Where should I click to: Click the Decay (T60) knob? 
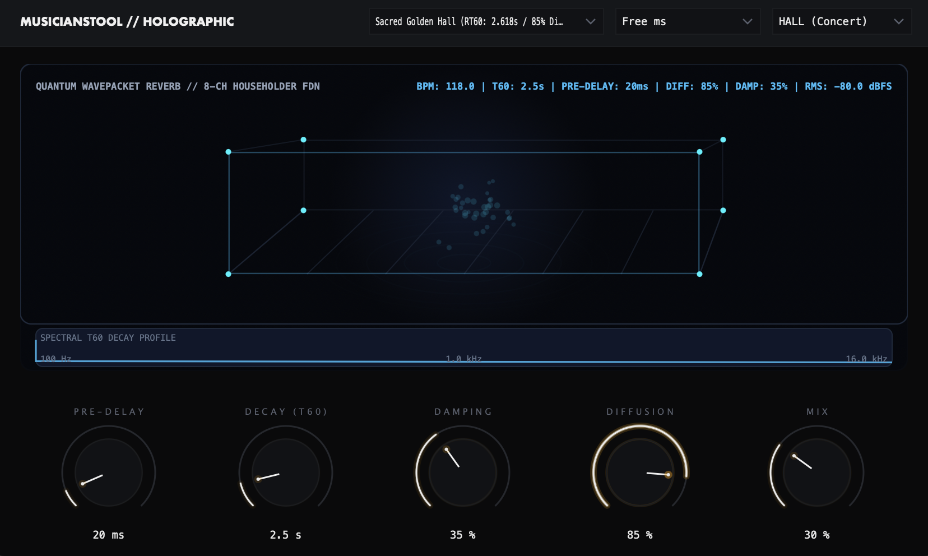pyautogui.click(x=286, y=472)
